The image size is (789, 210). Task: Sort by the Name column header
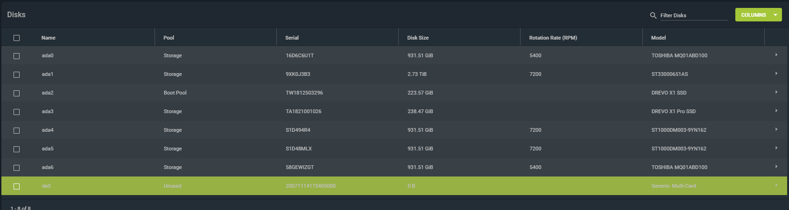(49, 38)
